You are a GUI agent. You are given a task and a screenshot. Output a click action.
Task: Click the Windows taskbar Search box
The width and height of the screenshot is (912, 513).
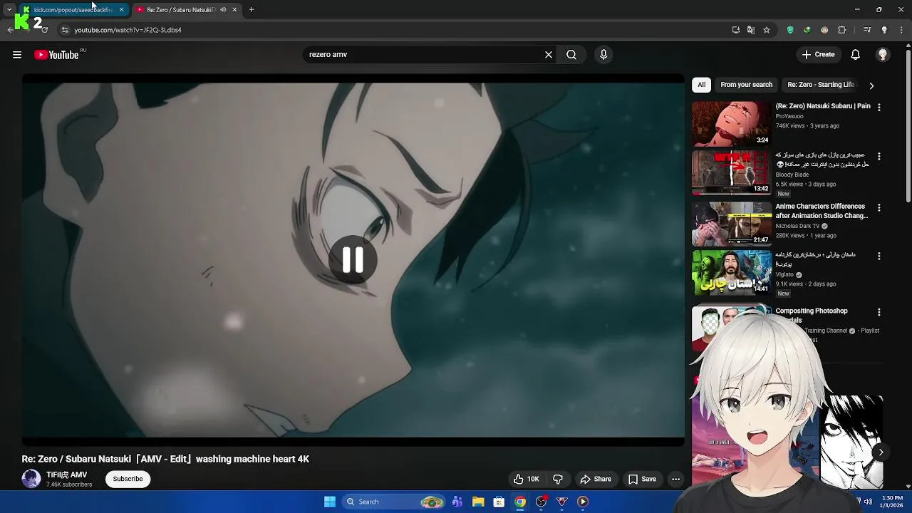(x=393, y=502)
